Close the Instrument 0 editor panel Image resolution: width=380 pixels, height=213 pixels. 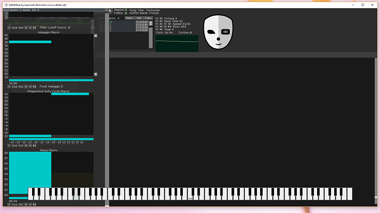pos(107,10)
